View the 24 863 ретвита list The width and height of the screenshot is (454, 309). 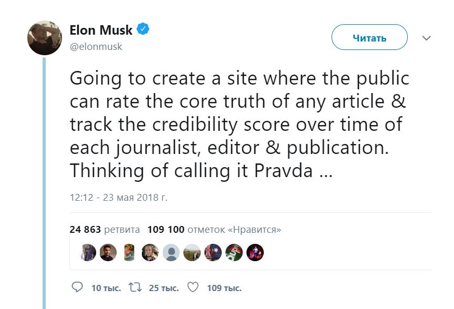[x=105, y=230]
